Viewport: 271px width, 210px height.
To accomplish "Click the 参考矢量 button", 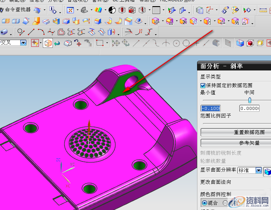I will click(236, 143).
